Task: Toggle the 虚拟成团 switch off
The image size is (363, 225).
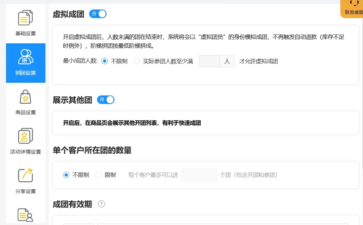Action: [98, 14]
